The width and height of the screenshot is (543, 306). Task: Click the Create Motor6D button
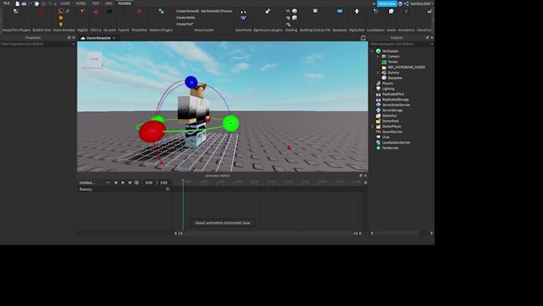188,11
